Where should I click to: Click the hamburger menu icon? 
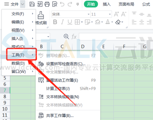[7, 4]
